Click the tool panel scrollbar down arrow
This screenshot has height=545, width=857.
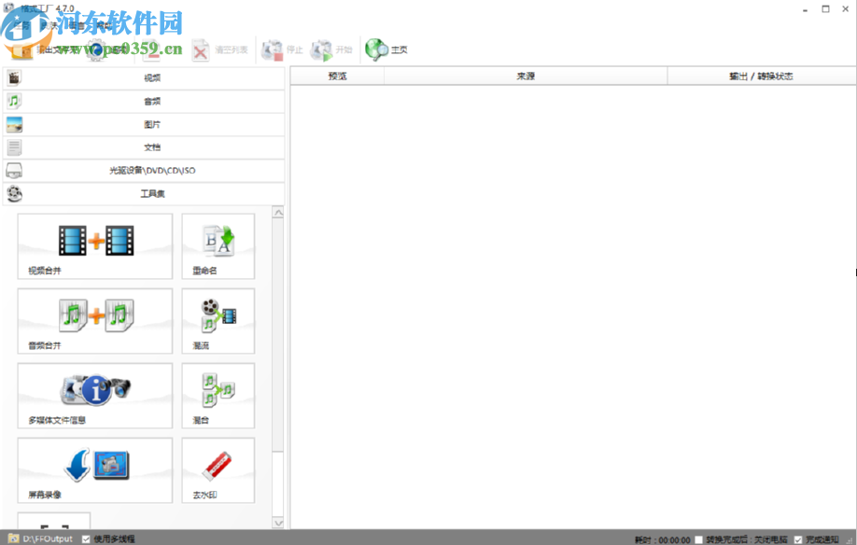(x=278, y=523)
